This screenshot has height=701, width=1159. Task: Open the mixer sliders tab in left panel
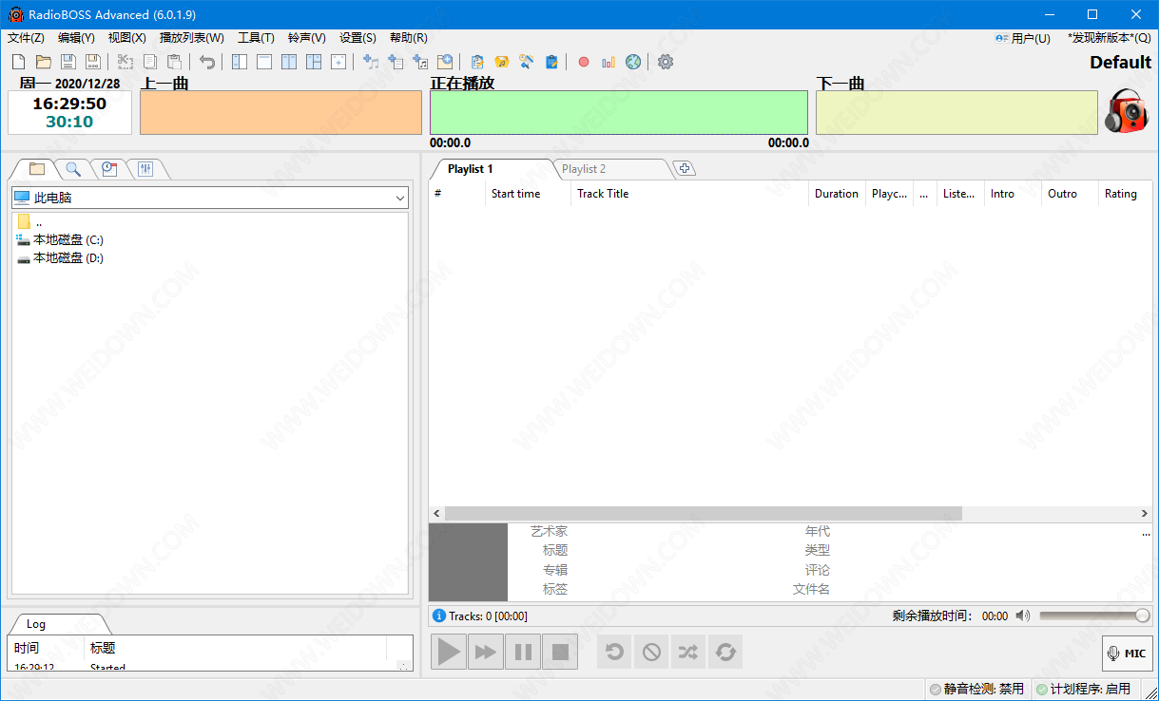pyautogui.click(x=145, y=169)
